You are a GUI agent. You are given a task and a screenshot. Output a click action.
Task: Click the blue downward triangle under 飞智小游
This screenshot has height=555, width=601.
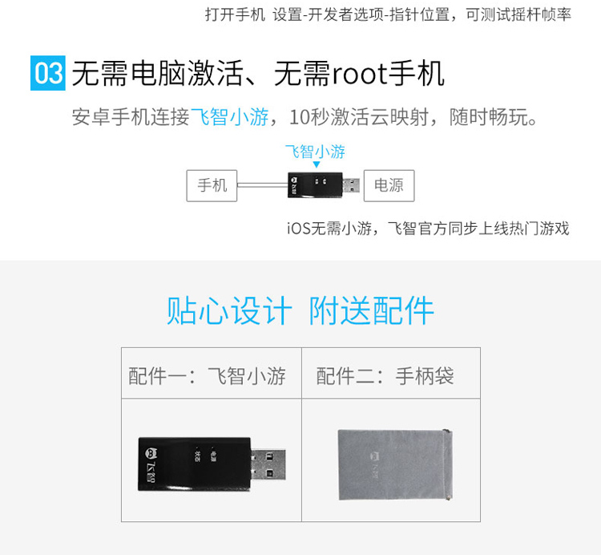(317, 164)
